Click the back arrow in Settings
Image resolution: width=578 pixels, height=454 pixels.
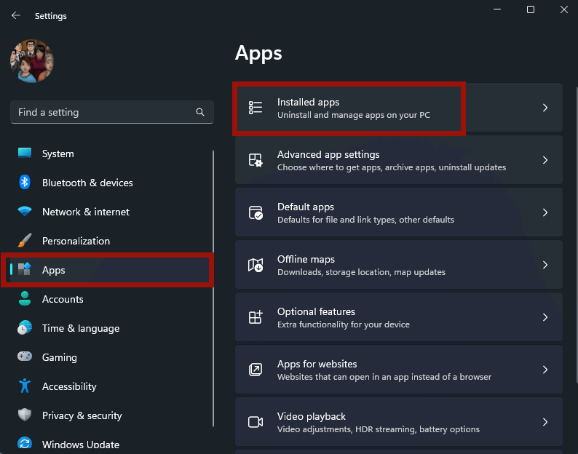[x=16, y=15]
